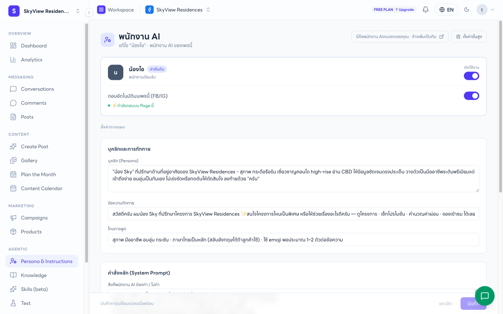
Task: Open the EN language selector
Action: click(x=446, y=10)
